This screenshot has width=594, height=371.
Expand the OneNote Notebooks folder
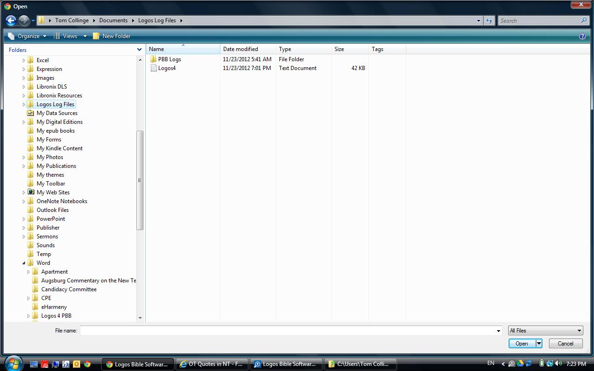click(x=24, y=201)
